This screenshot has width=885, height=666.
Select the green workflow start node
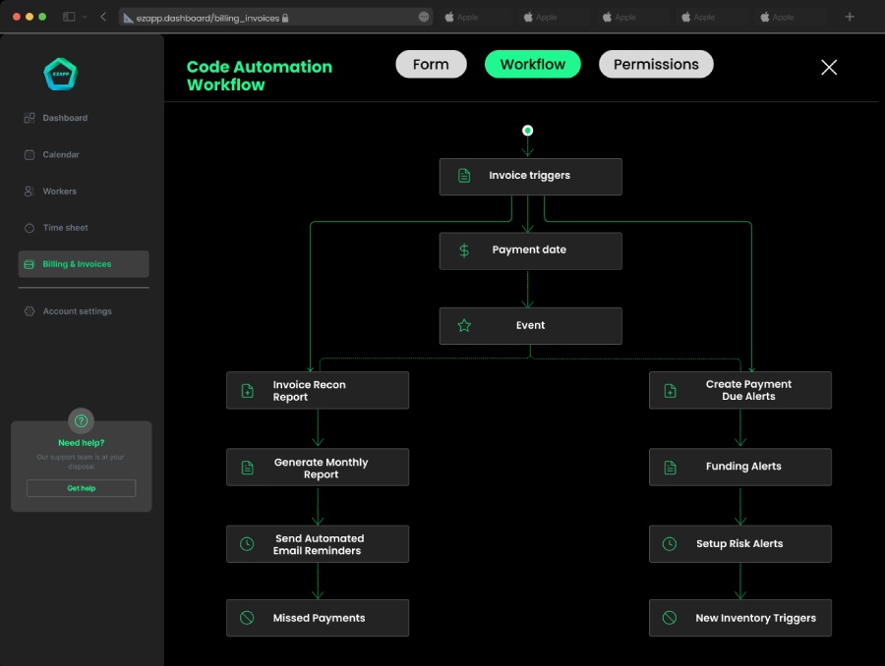click(528, 131)
